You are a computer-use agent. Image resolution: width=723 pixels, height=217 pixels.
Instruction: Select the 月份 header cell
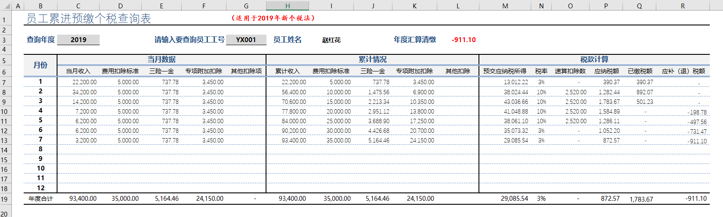click(40, 65)
